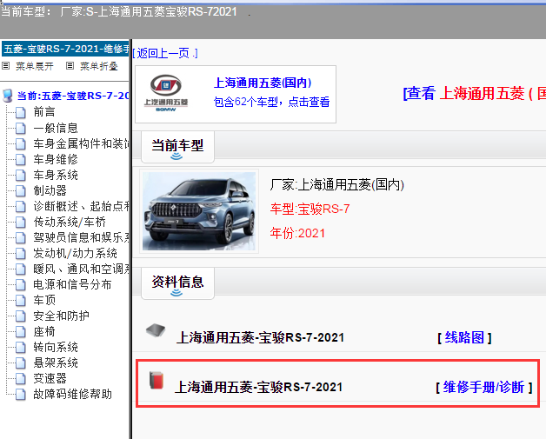Click the page icon beside 诊断概述、起始点

click(21, 206)
